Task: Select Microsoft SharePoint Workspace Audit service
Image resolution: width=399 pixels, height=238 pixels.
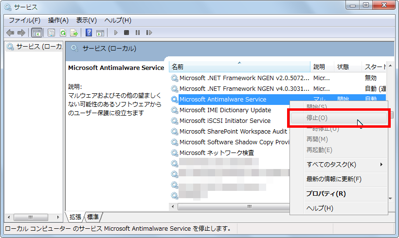Action: (234, 131)
